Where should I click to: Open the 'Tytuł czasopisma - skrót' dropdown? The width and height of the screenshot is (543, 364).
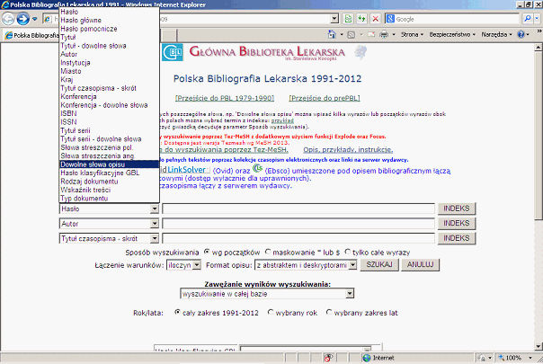pyautogui.click(x=155, y=239)
